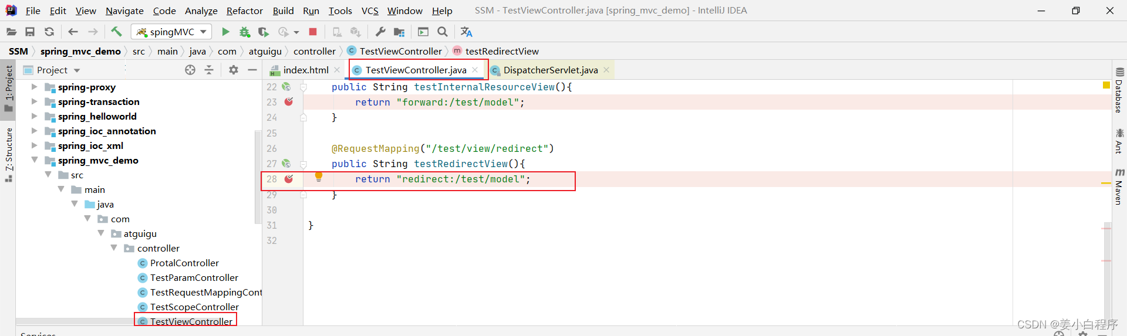Start debugging with the bug icon
Screen dimensions: 1127x336
pyautogui.click(x=244, y=32)
